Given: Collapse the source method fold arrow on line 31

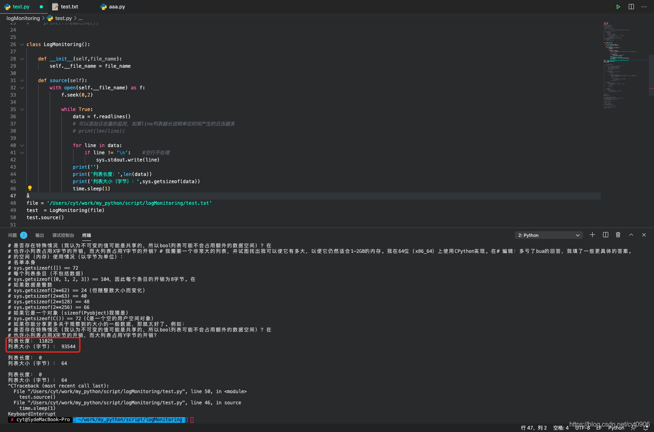Looking at the screenshot, I should pos(22,81).
